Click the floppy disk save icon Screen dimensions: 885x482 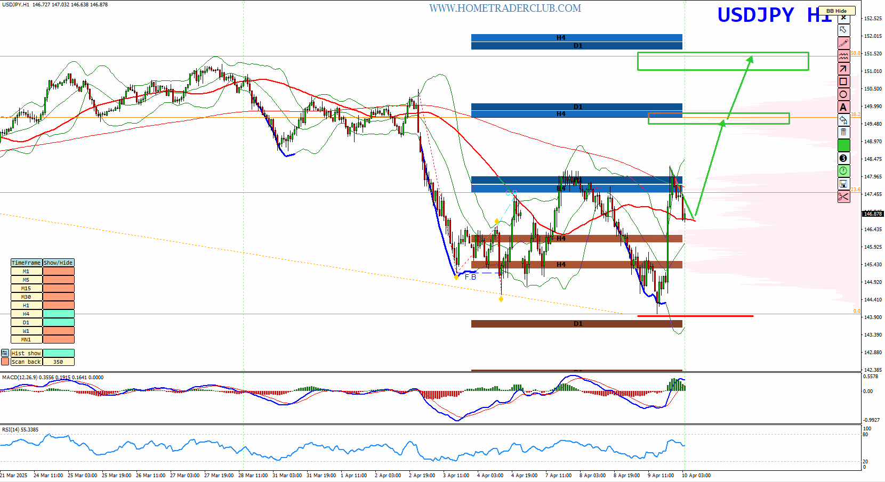(x=843, y=184)
